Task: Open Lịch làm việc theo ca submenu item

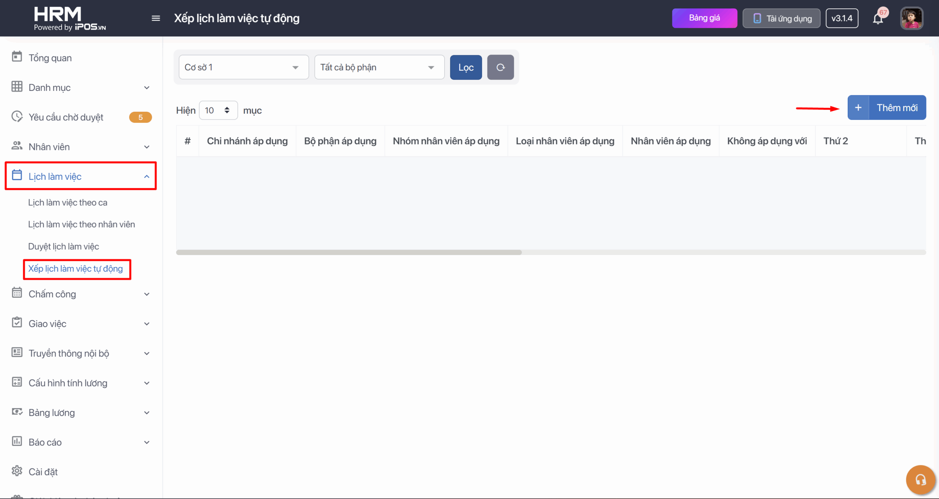Action: (x=67, y=203)
